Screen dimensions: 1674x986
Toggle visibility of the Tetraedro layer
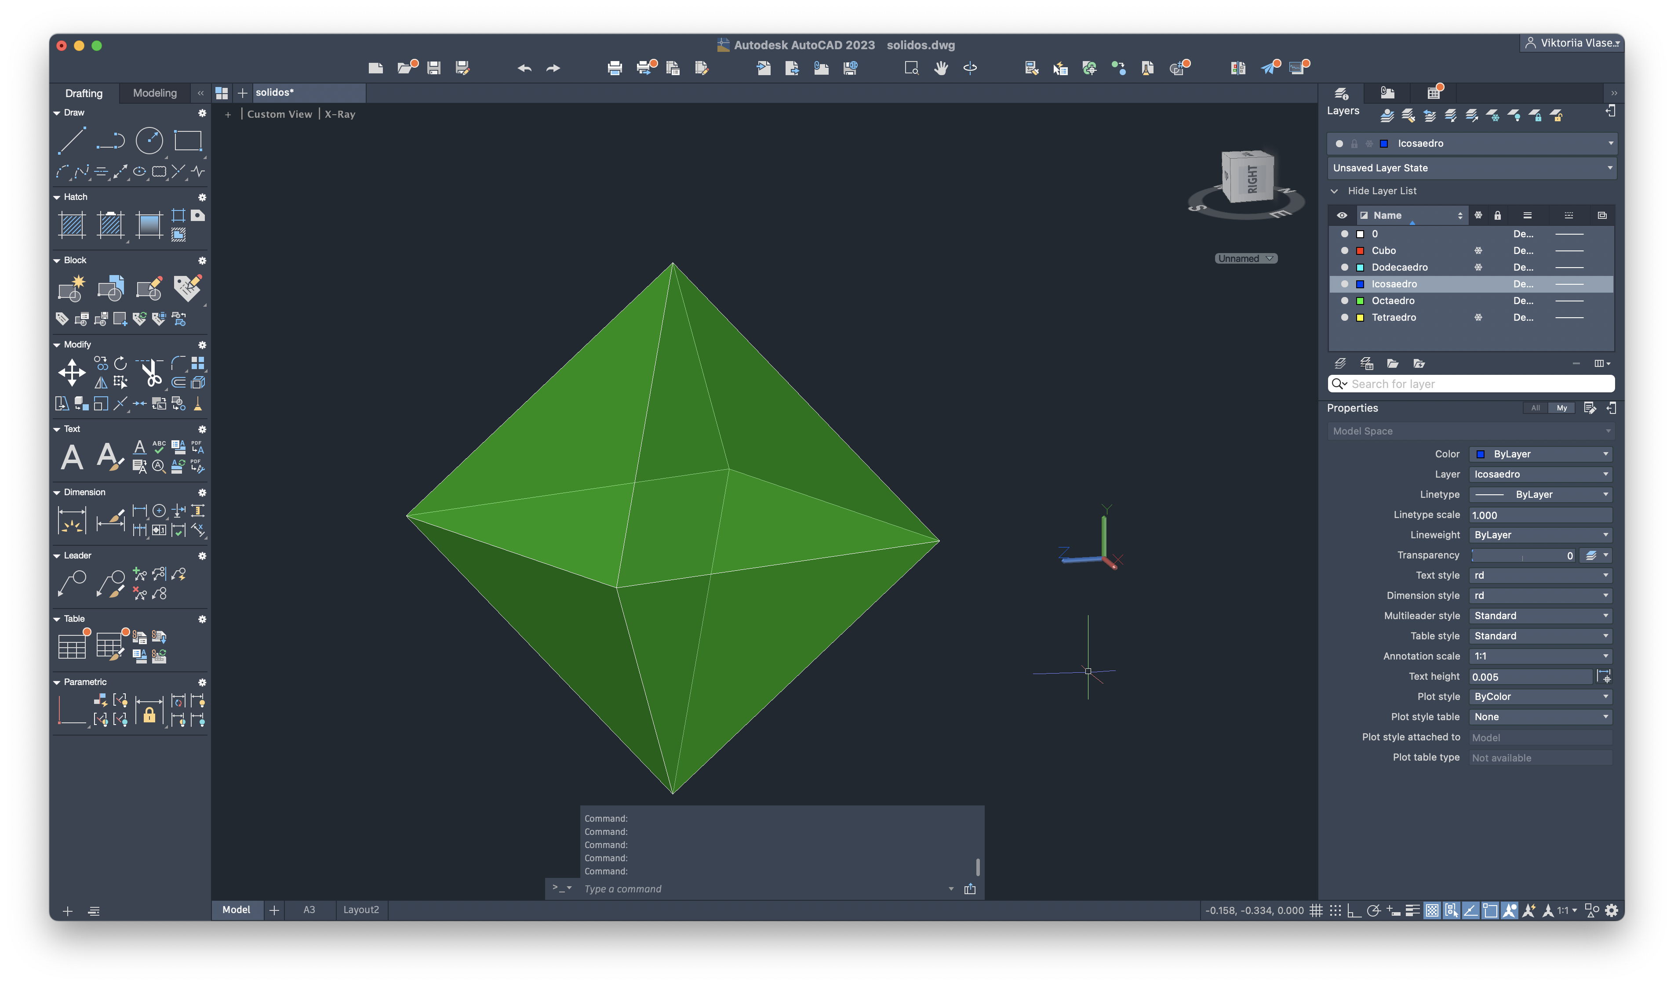tap(1344, 318)
